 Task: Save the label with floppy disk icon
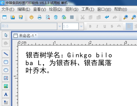coord(21,17)
